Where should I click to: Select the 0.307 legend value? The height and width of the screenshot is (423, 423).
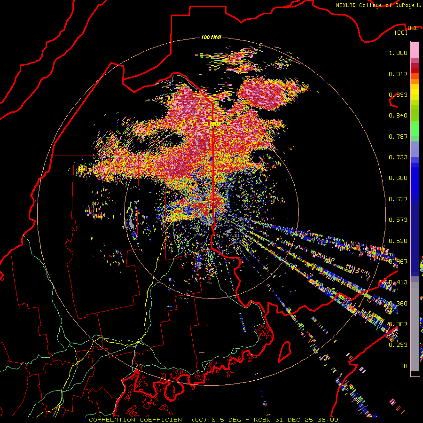tap(398, 324)
